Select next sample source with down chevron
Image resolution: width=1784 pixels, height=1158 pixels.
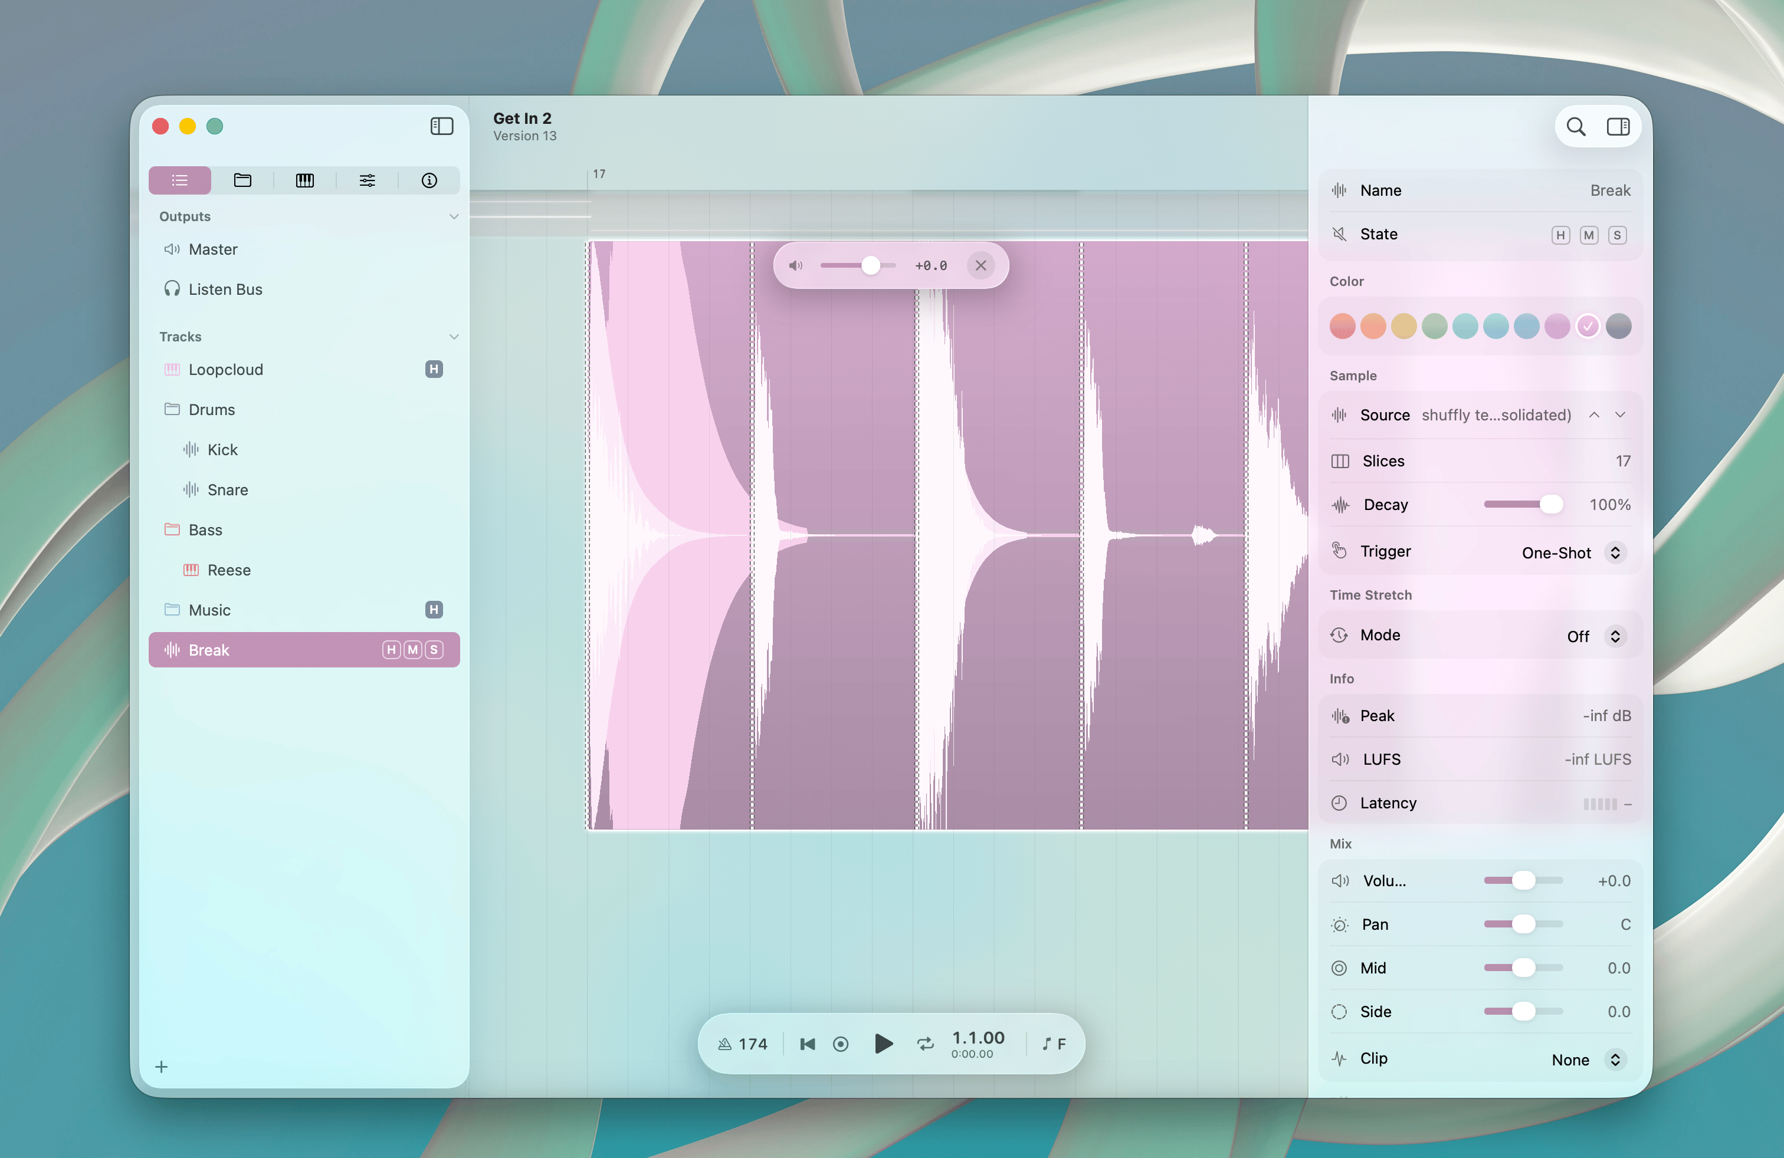[x=1621, y=415]
